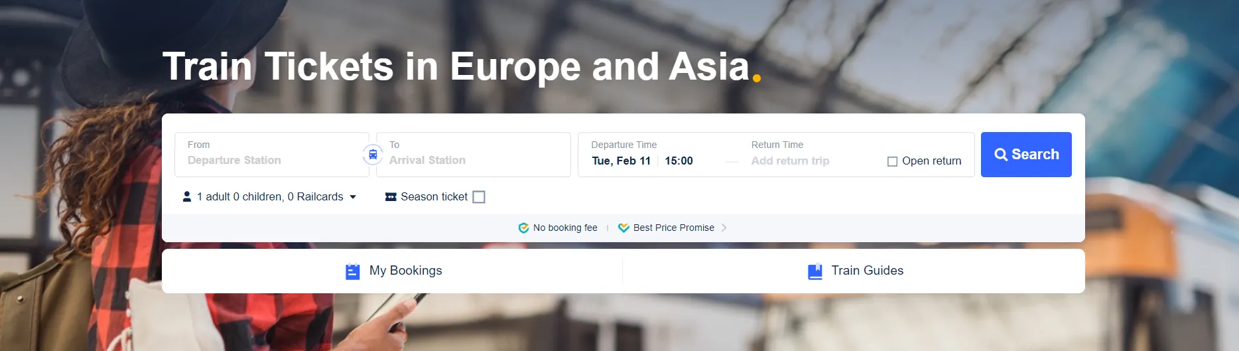
Task: Click the blue Search button
Action: coord(1026,155)
